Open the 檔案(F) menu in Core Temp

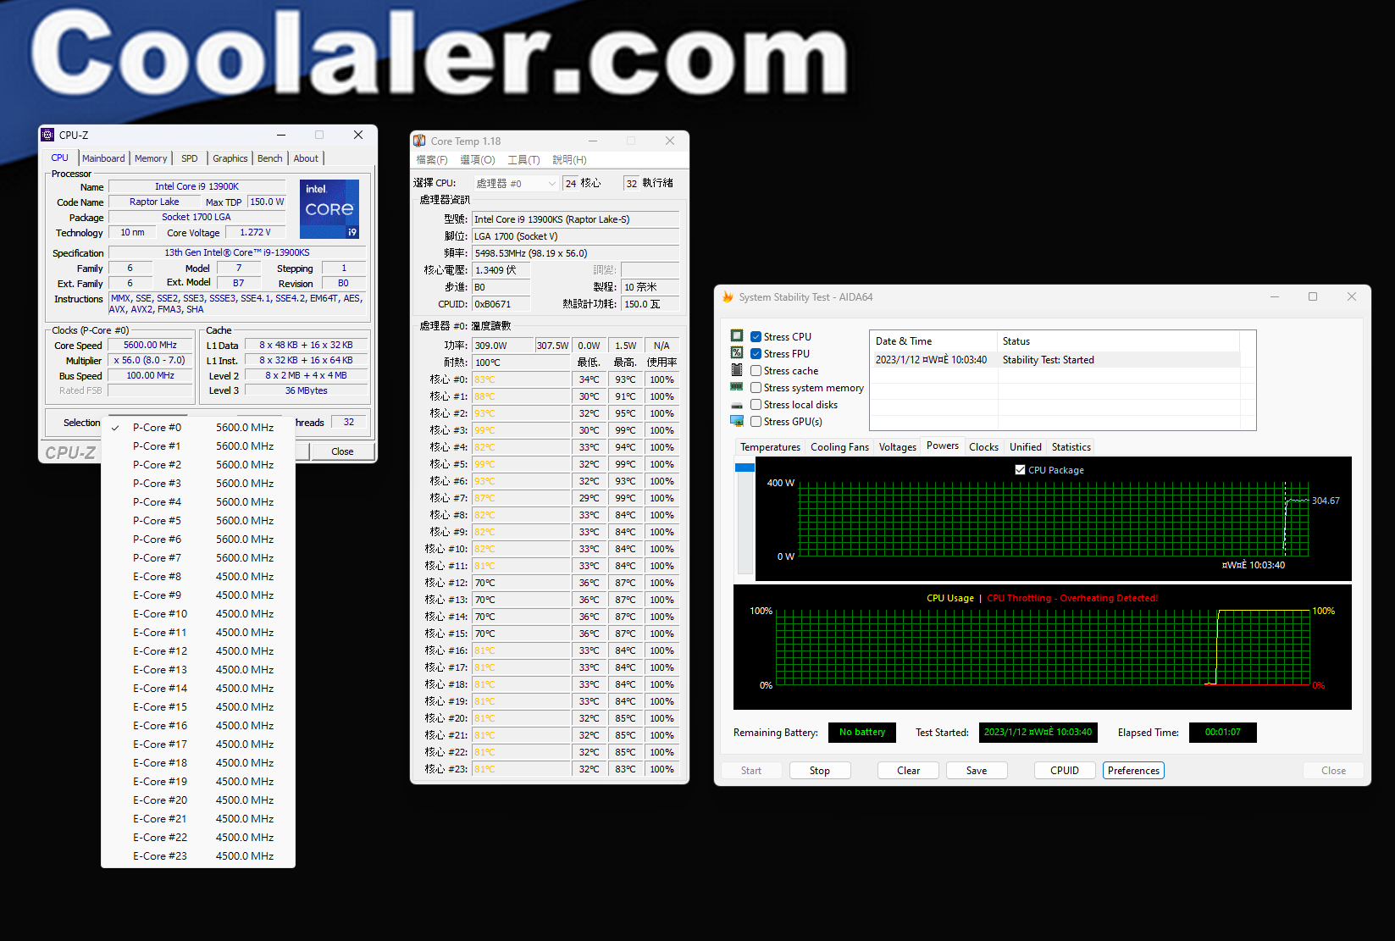(432, 160)
